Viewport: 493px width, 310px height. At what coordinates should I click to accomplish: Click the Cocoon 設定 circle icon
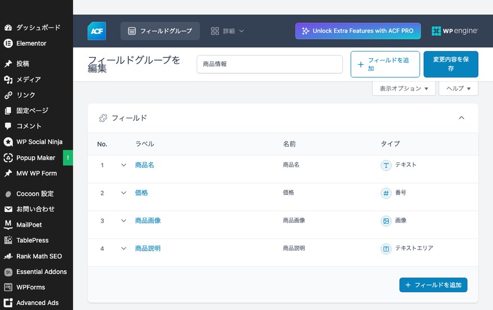[8, 194]
